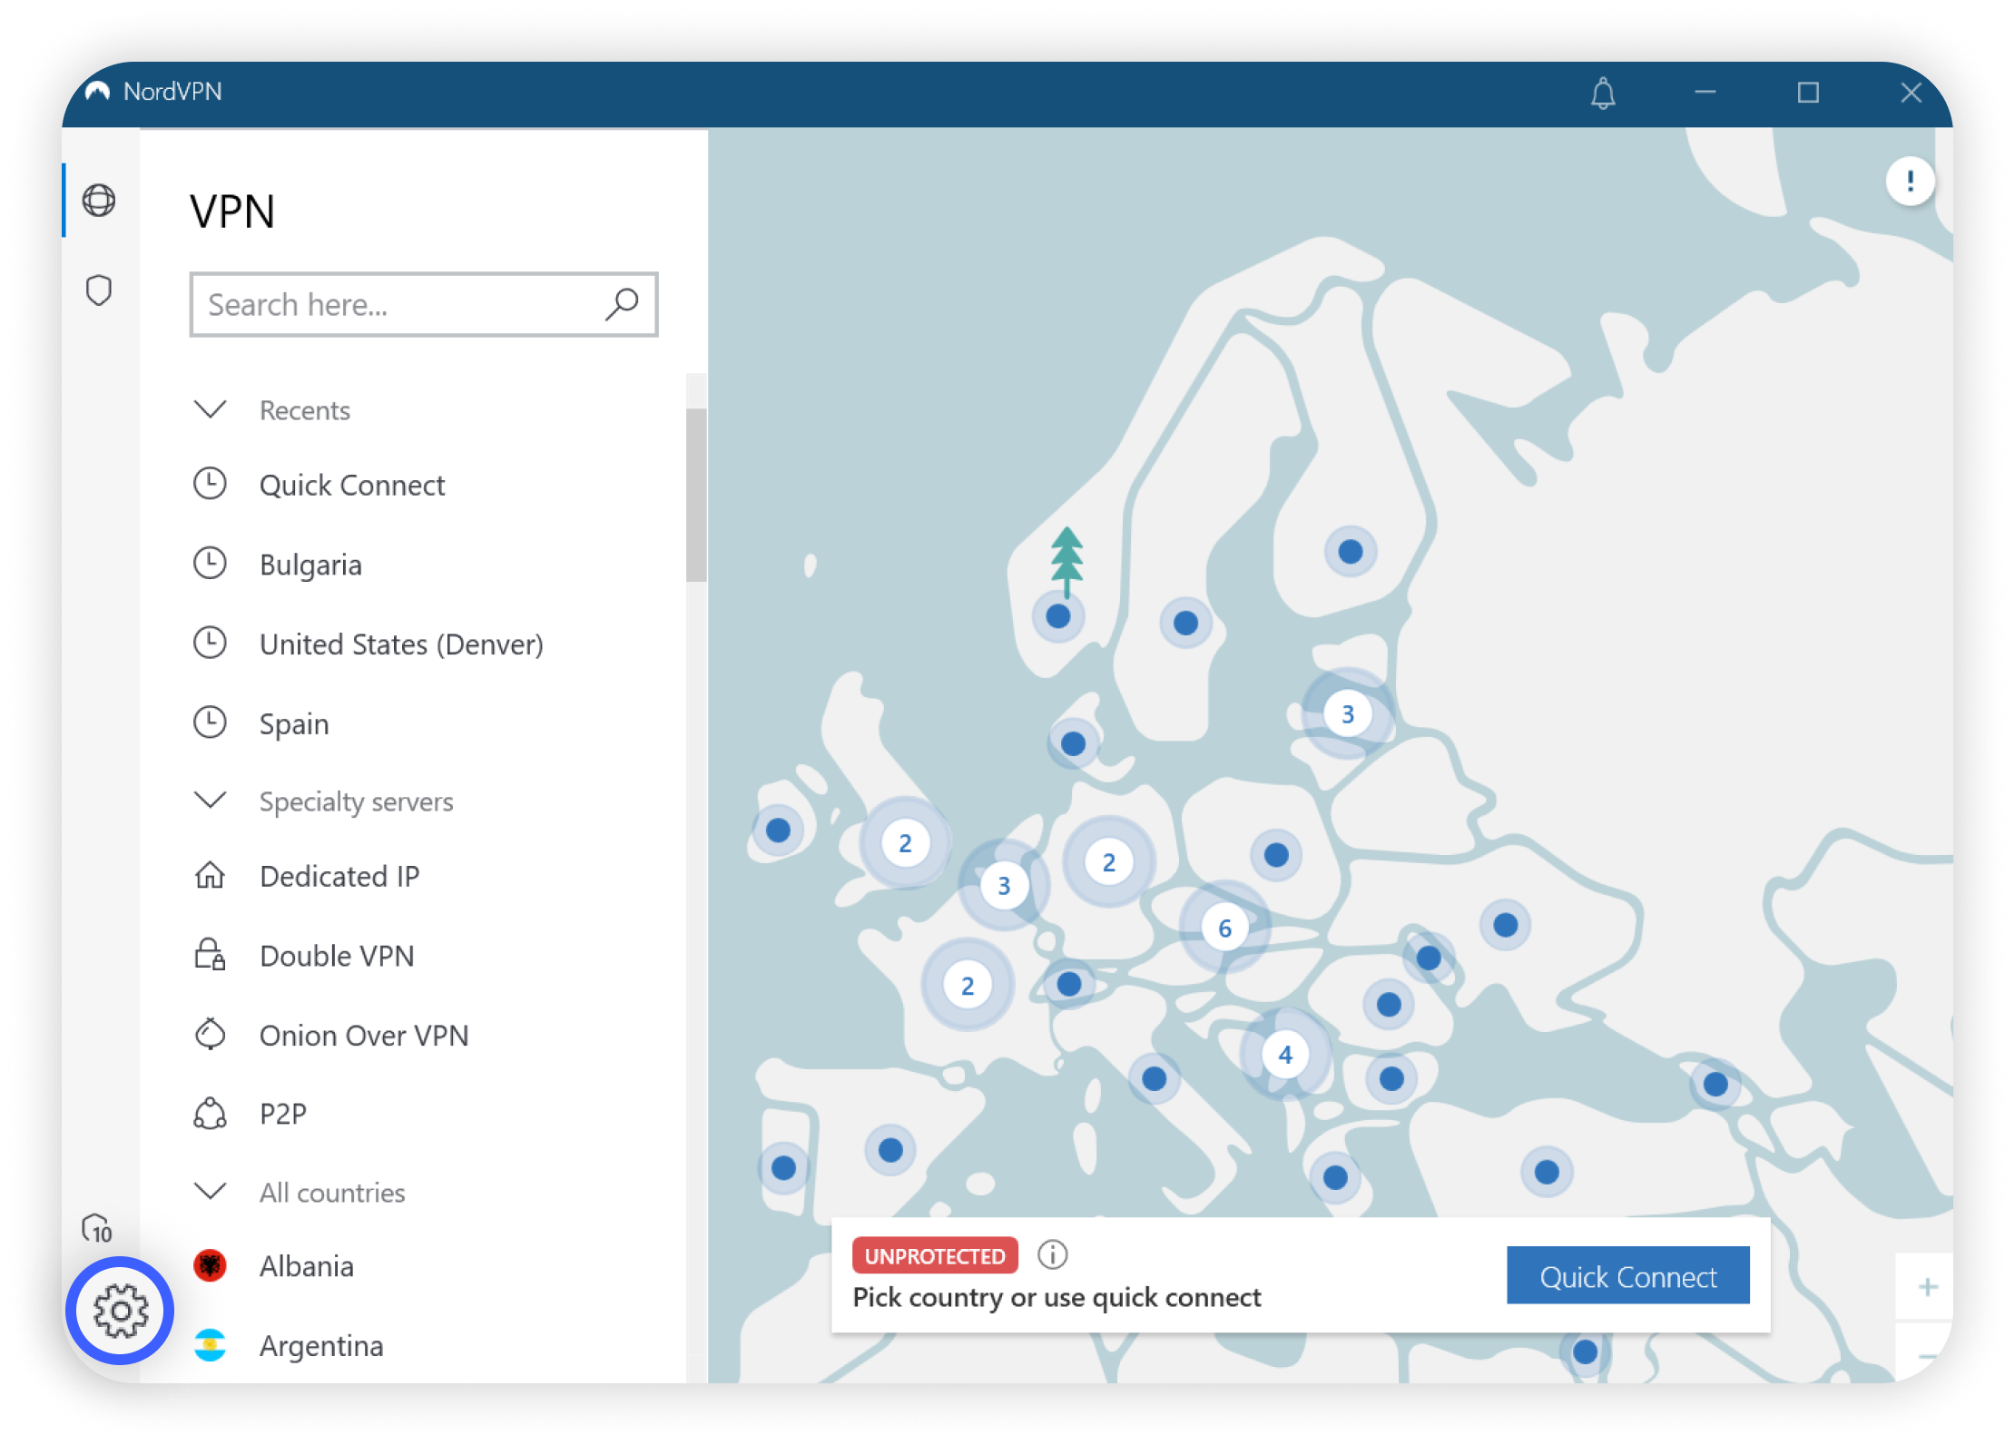
Task: Choose Albania from country list
Action: coord(306,1266)
